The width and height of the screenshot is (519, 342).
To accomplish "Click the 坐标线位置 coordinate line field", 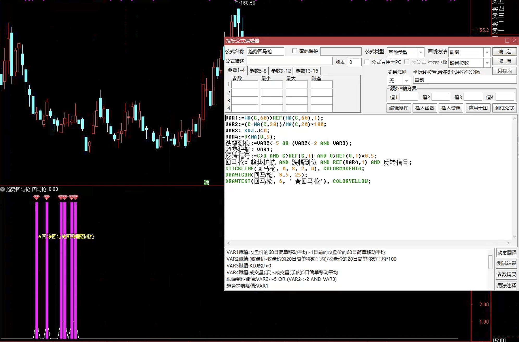I will 465,80.
